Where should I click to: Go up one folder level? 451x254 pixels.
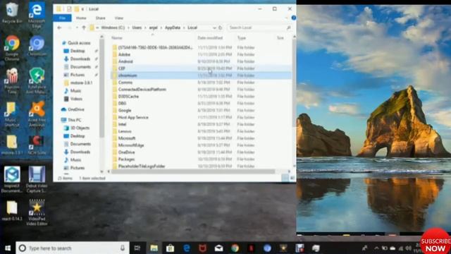pyautogui.click(x=84, y=28)
